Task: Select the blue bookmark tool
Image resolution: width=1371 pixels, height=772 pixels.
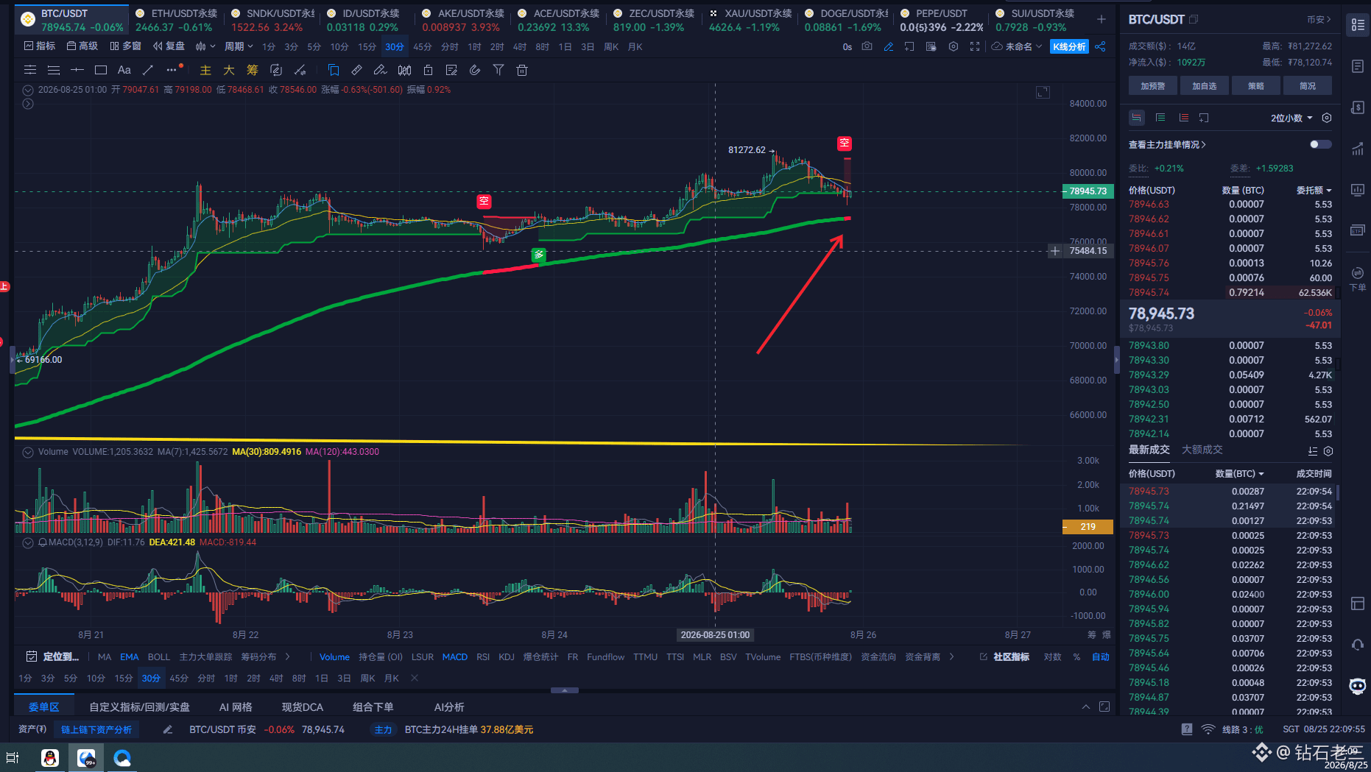Action: click(x=334, y=70)
